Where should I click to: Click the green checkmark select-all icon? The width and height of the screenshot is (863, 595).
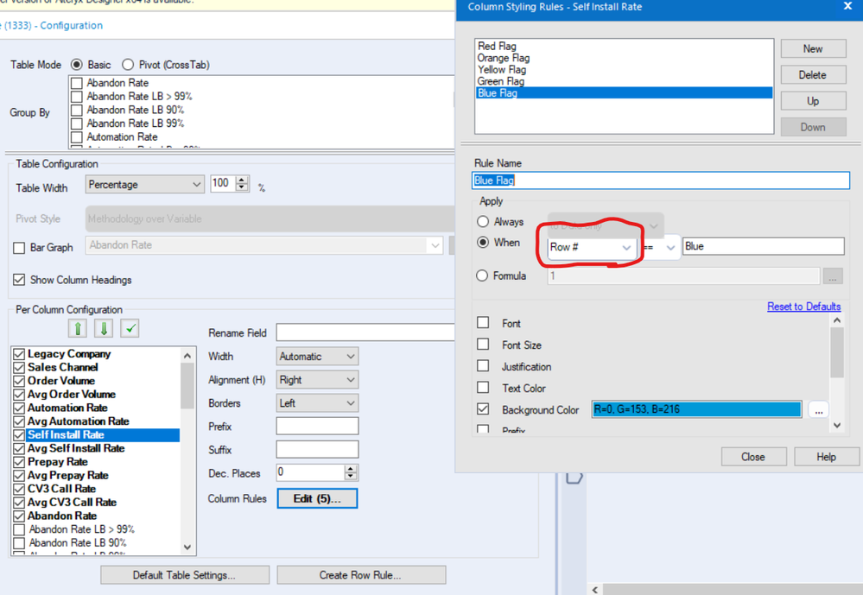pyautogui.click(x=130, y=329)
